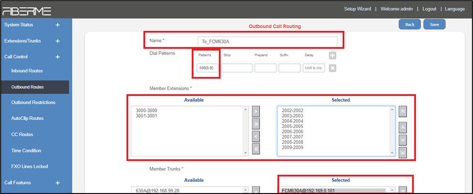
Task: Select 2003-2003 in Selected extensions
Action: click(x=292, y=116)
